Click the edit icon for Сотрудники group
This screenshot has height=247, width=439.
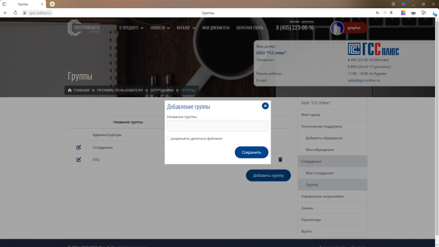[x=78, y=147]
